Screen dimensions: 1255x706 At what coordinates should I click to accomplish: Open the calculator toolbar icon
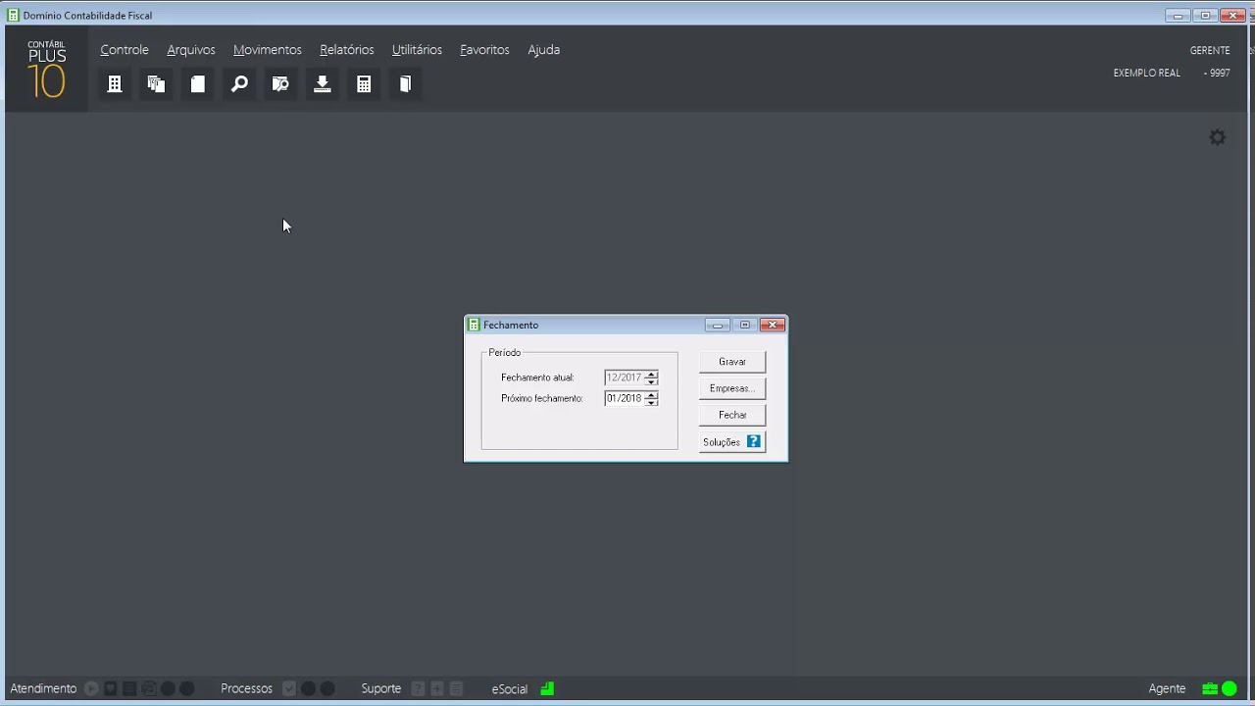pos(364,84)
